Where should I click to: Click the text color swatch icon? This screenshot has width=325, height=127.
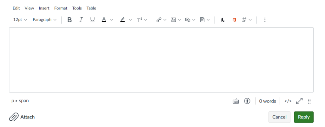[104, 20]
